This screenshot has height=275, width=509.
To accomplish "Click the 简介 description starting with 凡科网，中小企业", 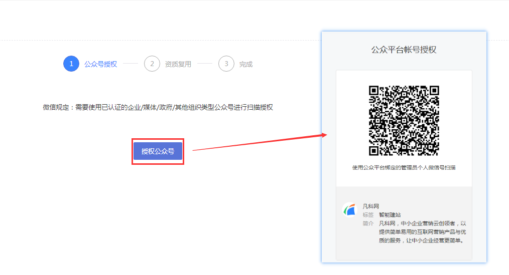I will pyautogui.click(x=422, y=232).
